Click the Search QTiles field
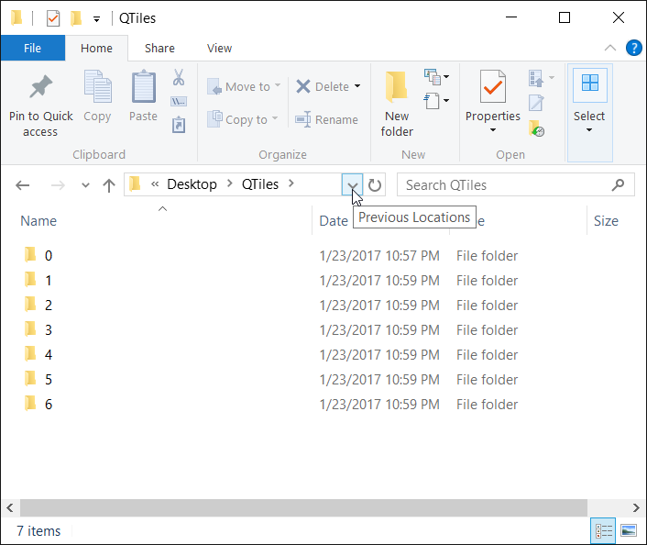This screenshot has height=545, width=647. (506, 185)
